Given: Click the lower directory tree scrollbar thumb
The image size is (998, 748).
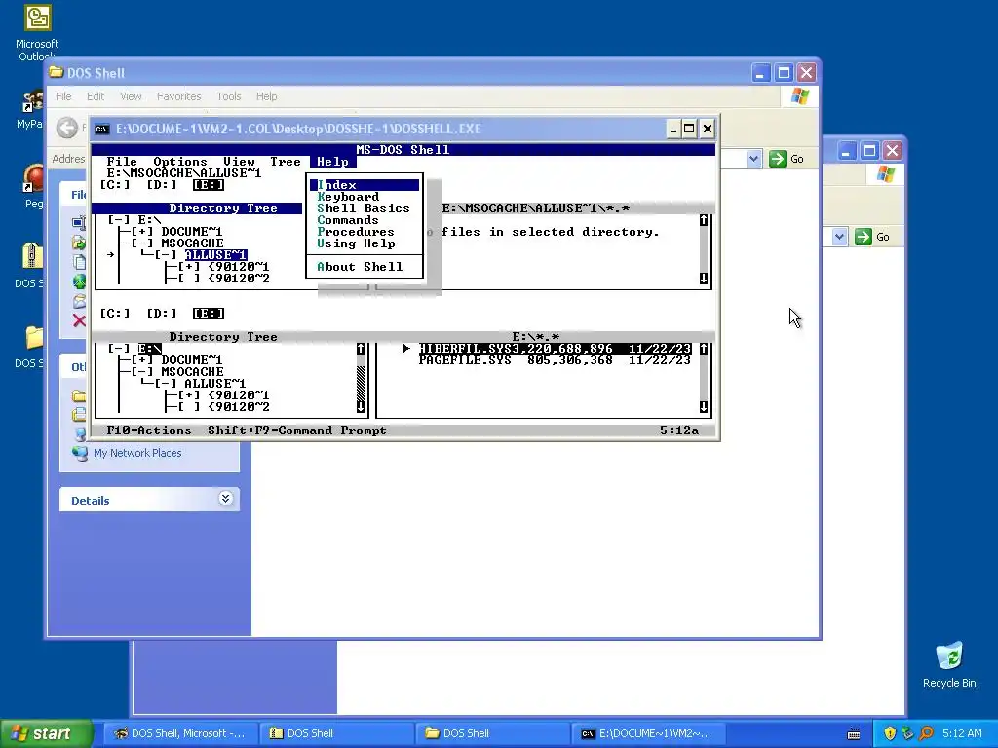Looking at the screenshot, I should coord(361,384).
